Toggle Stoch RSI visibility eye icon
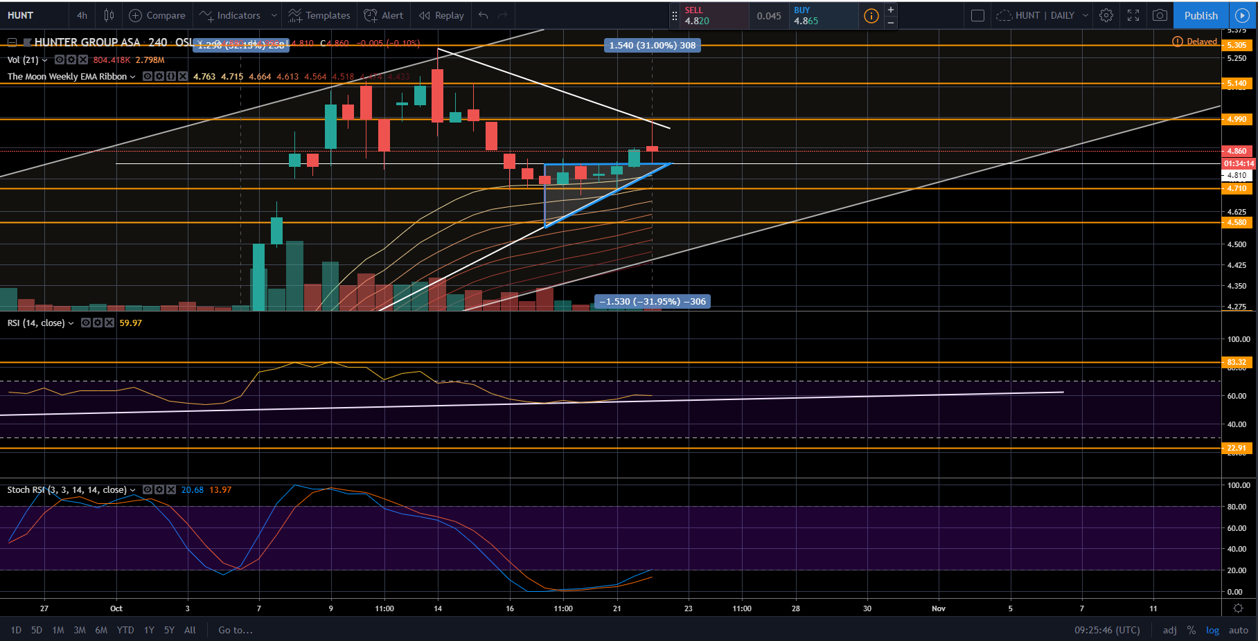This screenshot has width=1258, height=641. coord(148,490)
